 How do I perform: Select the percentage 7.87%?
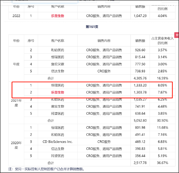tap(162, 92)
